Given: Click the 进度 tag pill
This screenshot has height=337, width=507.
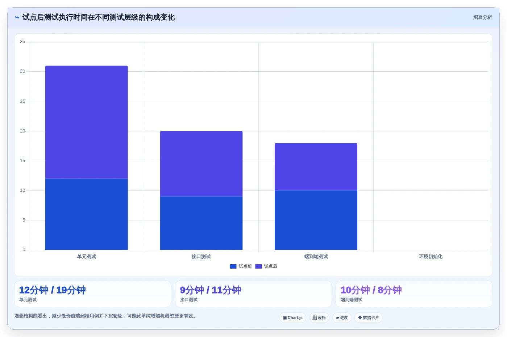Looking at the screenshot, I should coord(342,318).
